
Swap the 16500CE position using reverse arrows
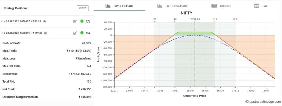coord(88,21)
